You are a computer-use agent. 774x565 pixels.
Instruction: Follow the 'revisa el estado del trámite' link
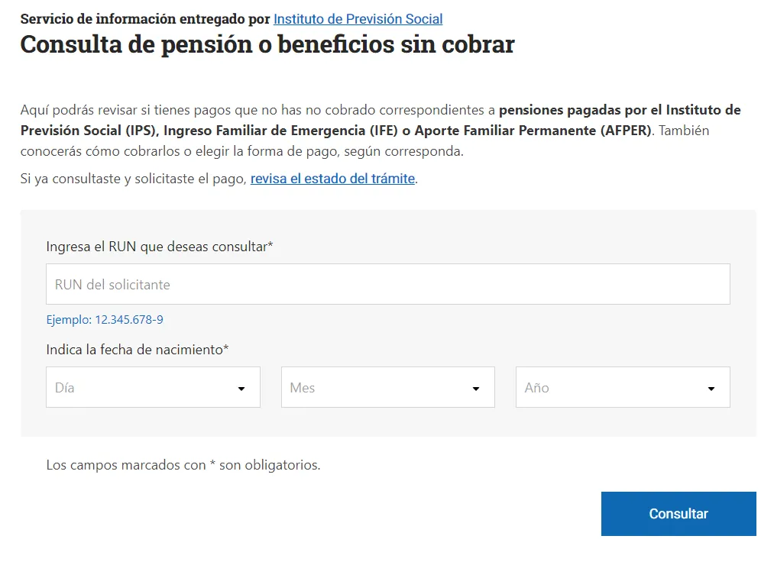click(x=332, y=179)
